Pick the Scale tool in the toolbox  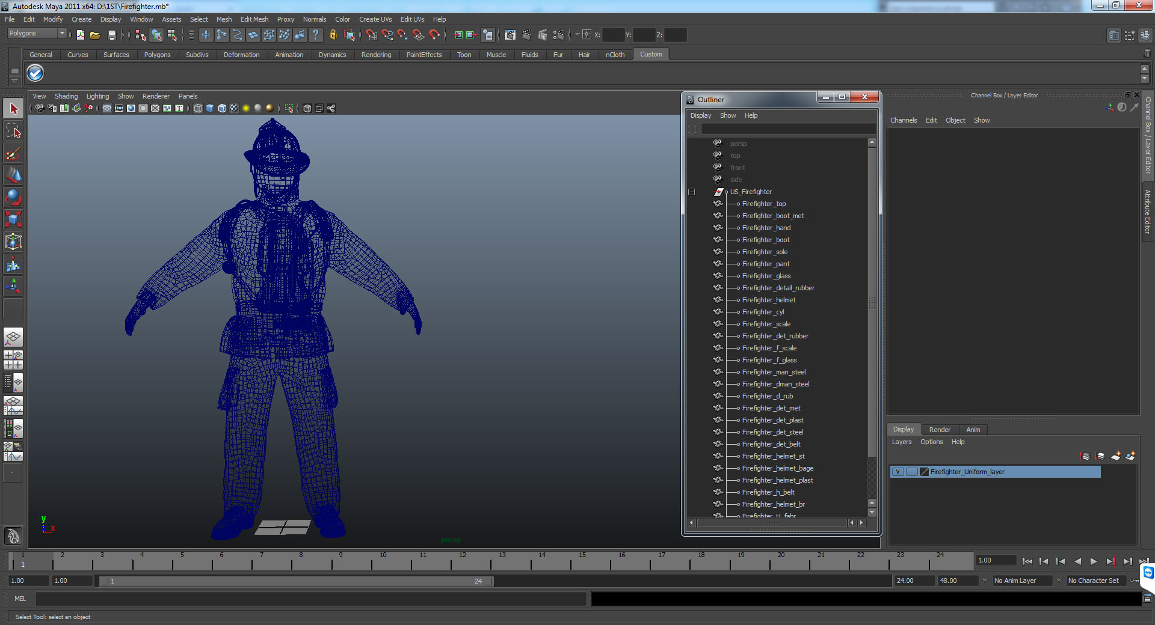click(x=13, y=219)
